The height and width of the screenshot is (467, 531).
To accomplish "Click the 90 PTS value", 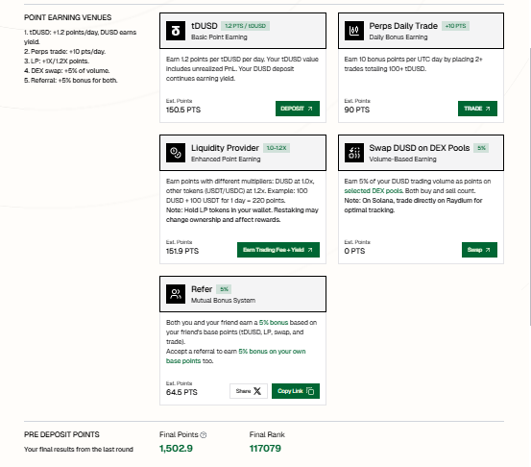I will coord(357,110).
